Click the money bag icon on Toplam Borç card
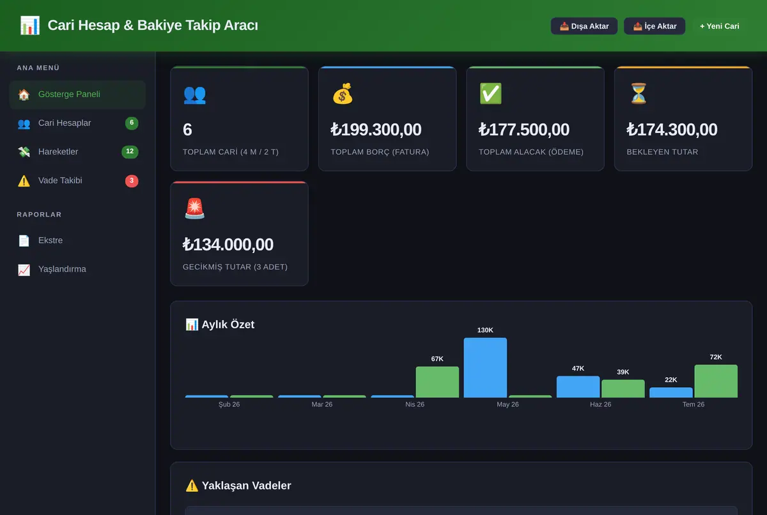The height and width of the screenshot is (515, 767). coord(342,94)
